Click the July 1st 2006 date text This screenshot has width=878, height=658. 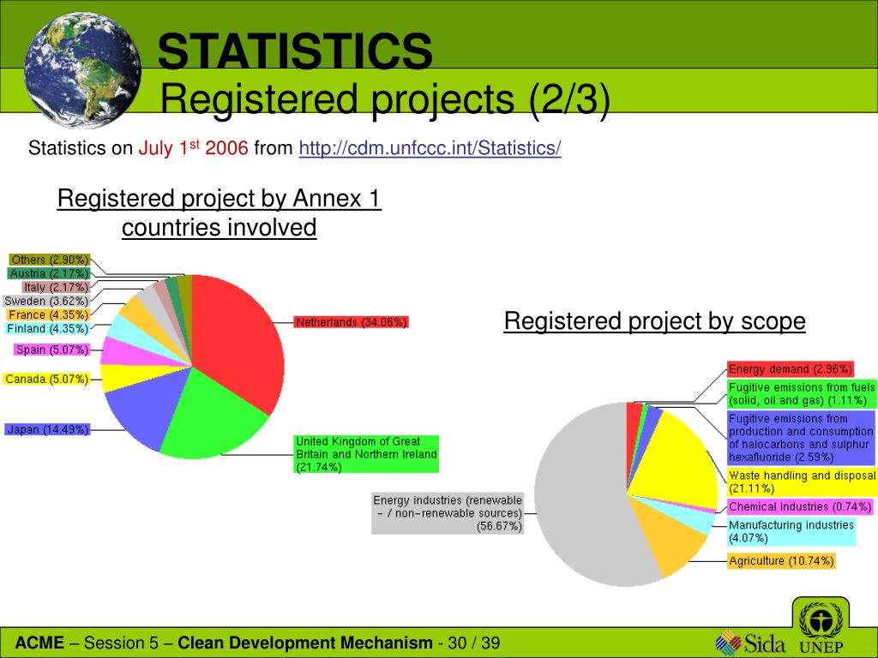tap(193, 148)
